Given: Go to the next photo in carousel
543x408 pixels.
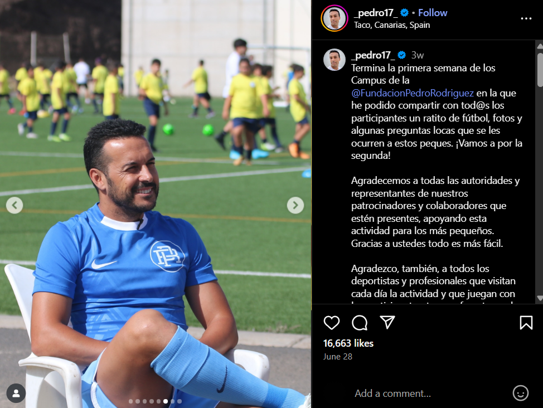Looking at the screenshot, I should click(x=295, y=205).
